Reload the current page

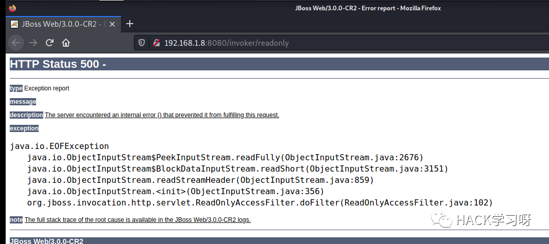click(49, 43)
